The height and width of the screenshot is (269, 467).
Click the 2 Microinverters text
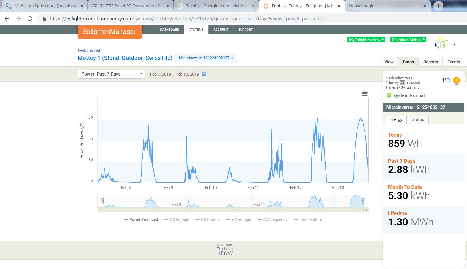point(399,78)
